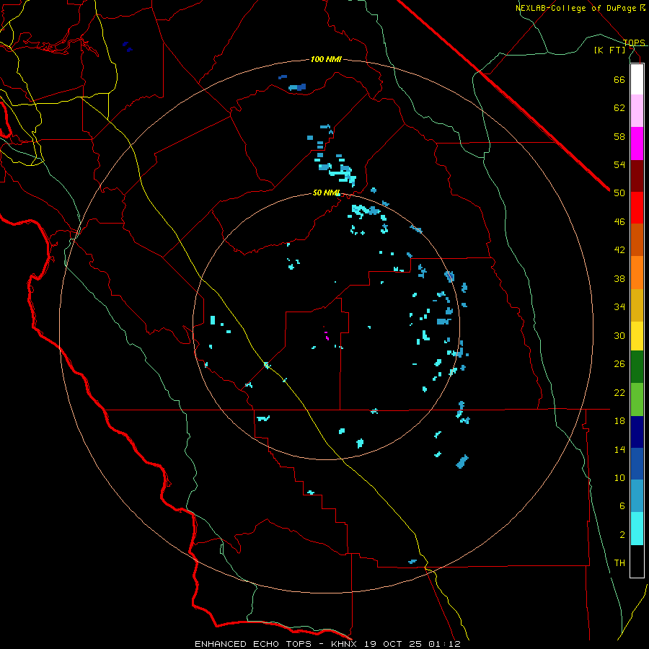
Task: Click the legend value "22"
Action: click(x=619, y=393)
